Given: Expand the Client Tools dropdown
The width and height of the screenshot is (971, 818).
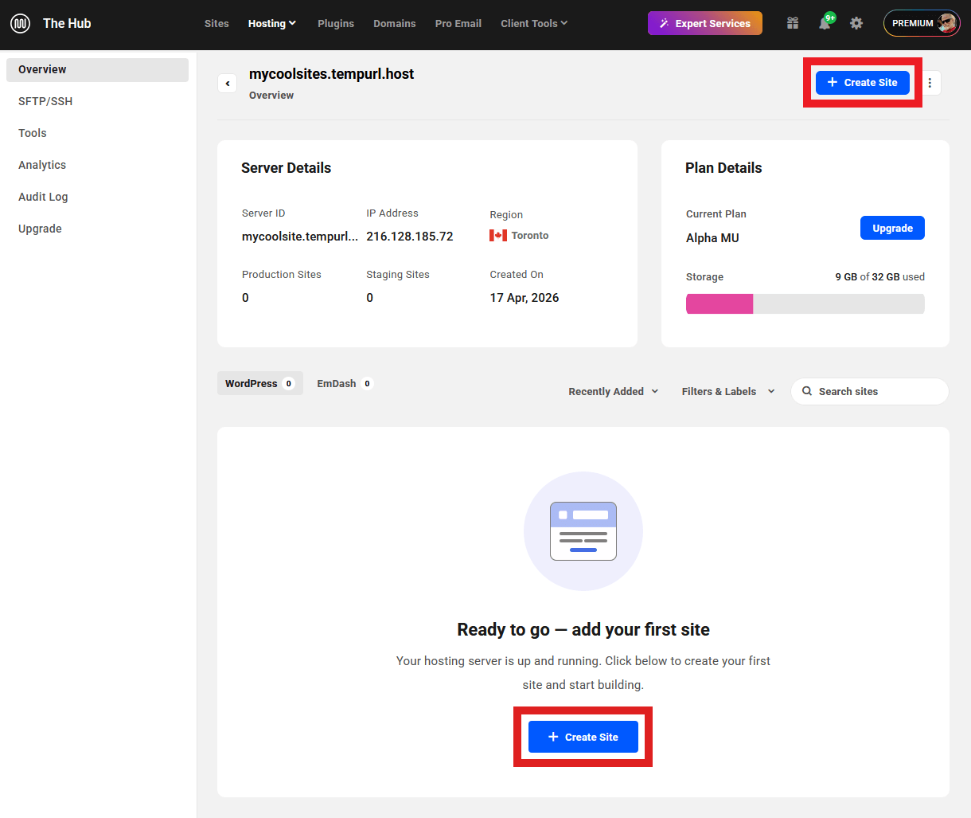Looking at the screenshot, I should click(534, 23).
